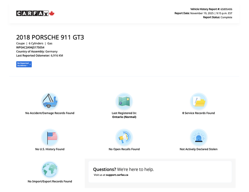The height and width of the screenshot is (192, 249).
Task: Click the police siren stolen icon
Action: pos(198,137)
